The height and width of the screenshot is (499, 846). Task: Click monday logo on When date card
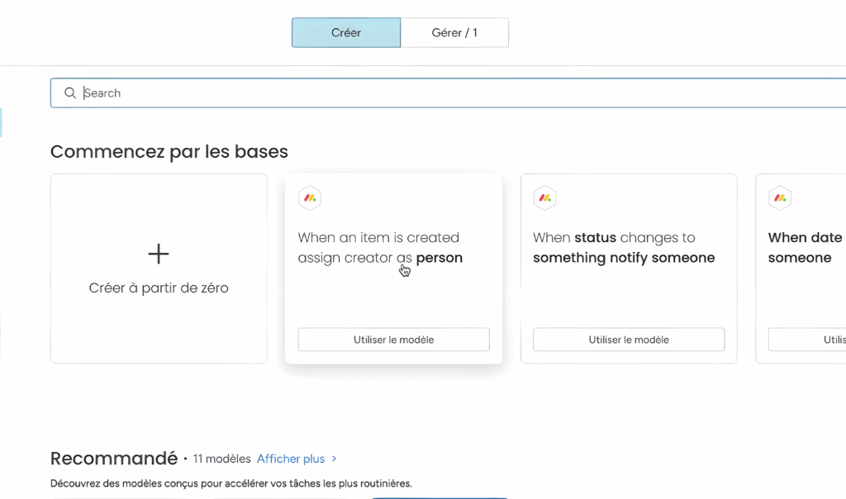[x=780, y=198]
